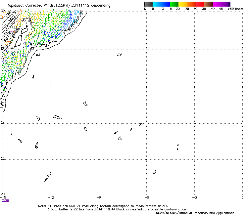Click the brown 35-40 knots legend swatch
The height and width of the screenshot is (215, 245).
(209, 4)
